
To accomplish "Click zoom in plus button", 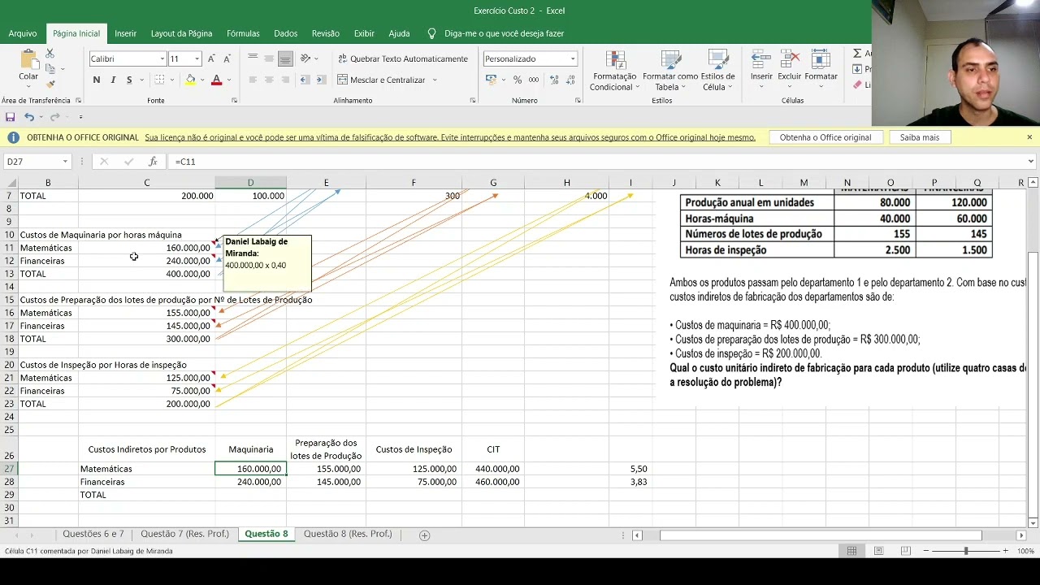I will click(1005, 551).
